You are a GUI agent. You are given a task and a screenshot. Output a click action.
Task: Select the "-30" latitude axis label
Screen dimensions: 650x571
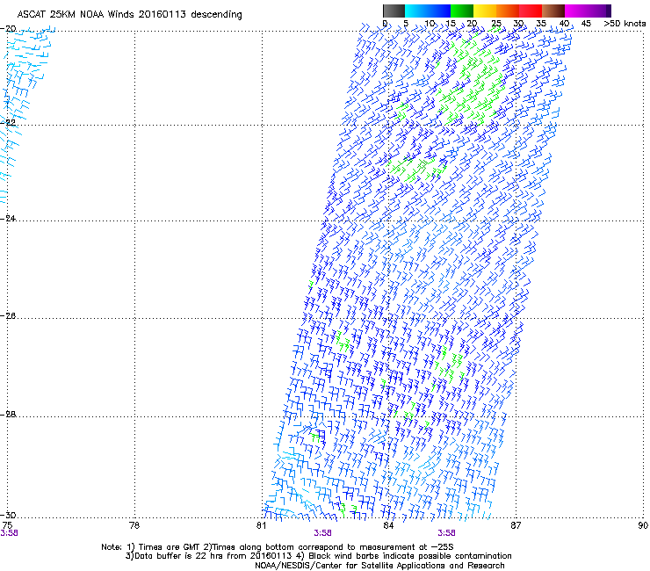(9, 515)
